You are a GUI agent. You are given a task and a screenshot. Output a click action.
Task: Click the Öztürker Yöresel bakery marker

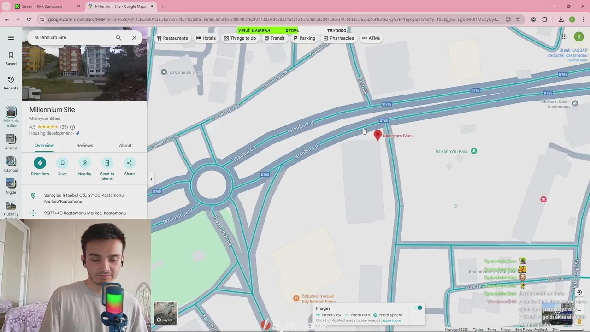[x=296, y=298]
